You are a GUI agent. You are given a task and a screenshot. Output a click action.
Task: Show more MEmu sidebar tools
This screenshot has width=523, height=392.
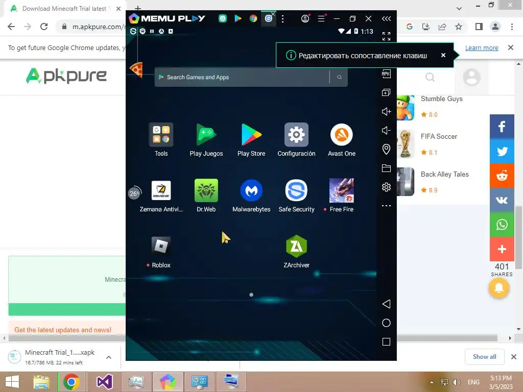(386, 206)
